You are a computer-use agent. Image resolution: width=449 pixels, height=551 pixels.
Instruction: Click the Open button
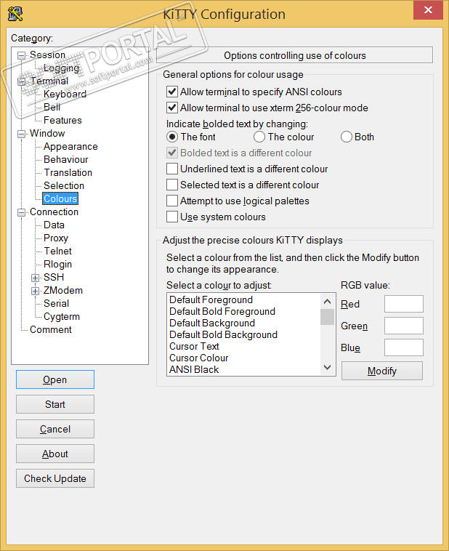coord(55,379)
